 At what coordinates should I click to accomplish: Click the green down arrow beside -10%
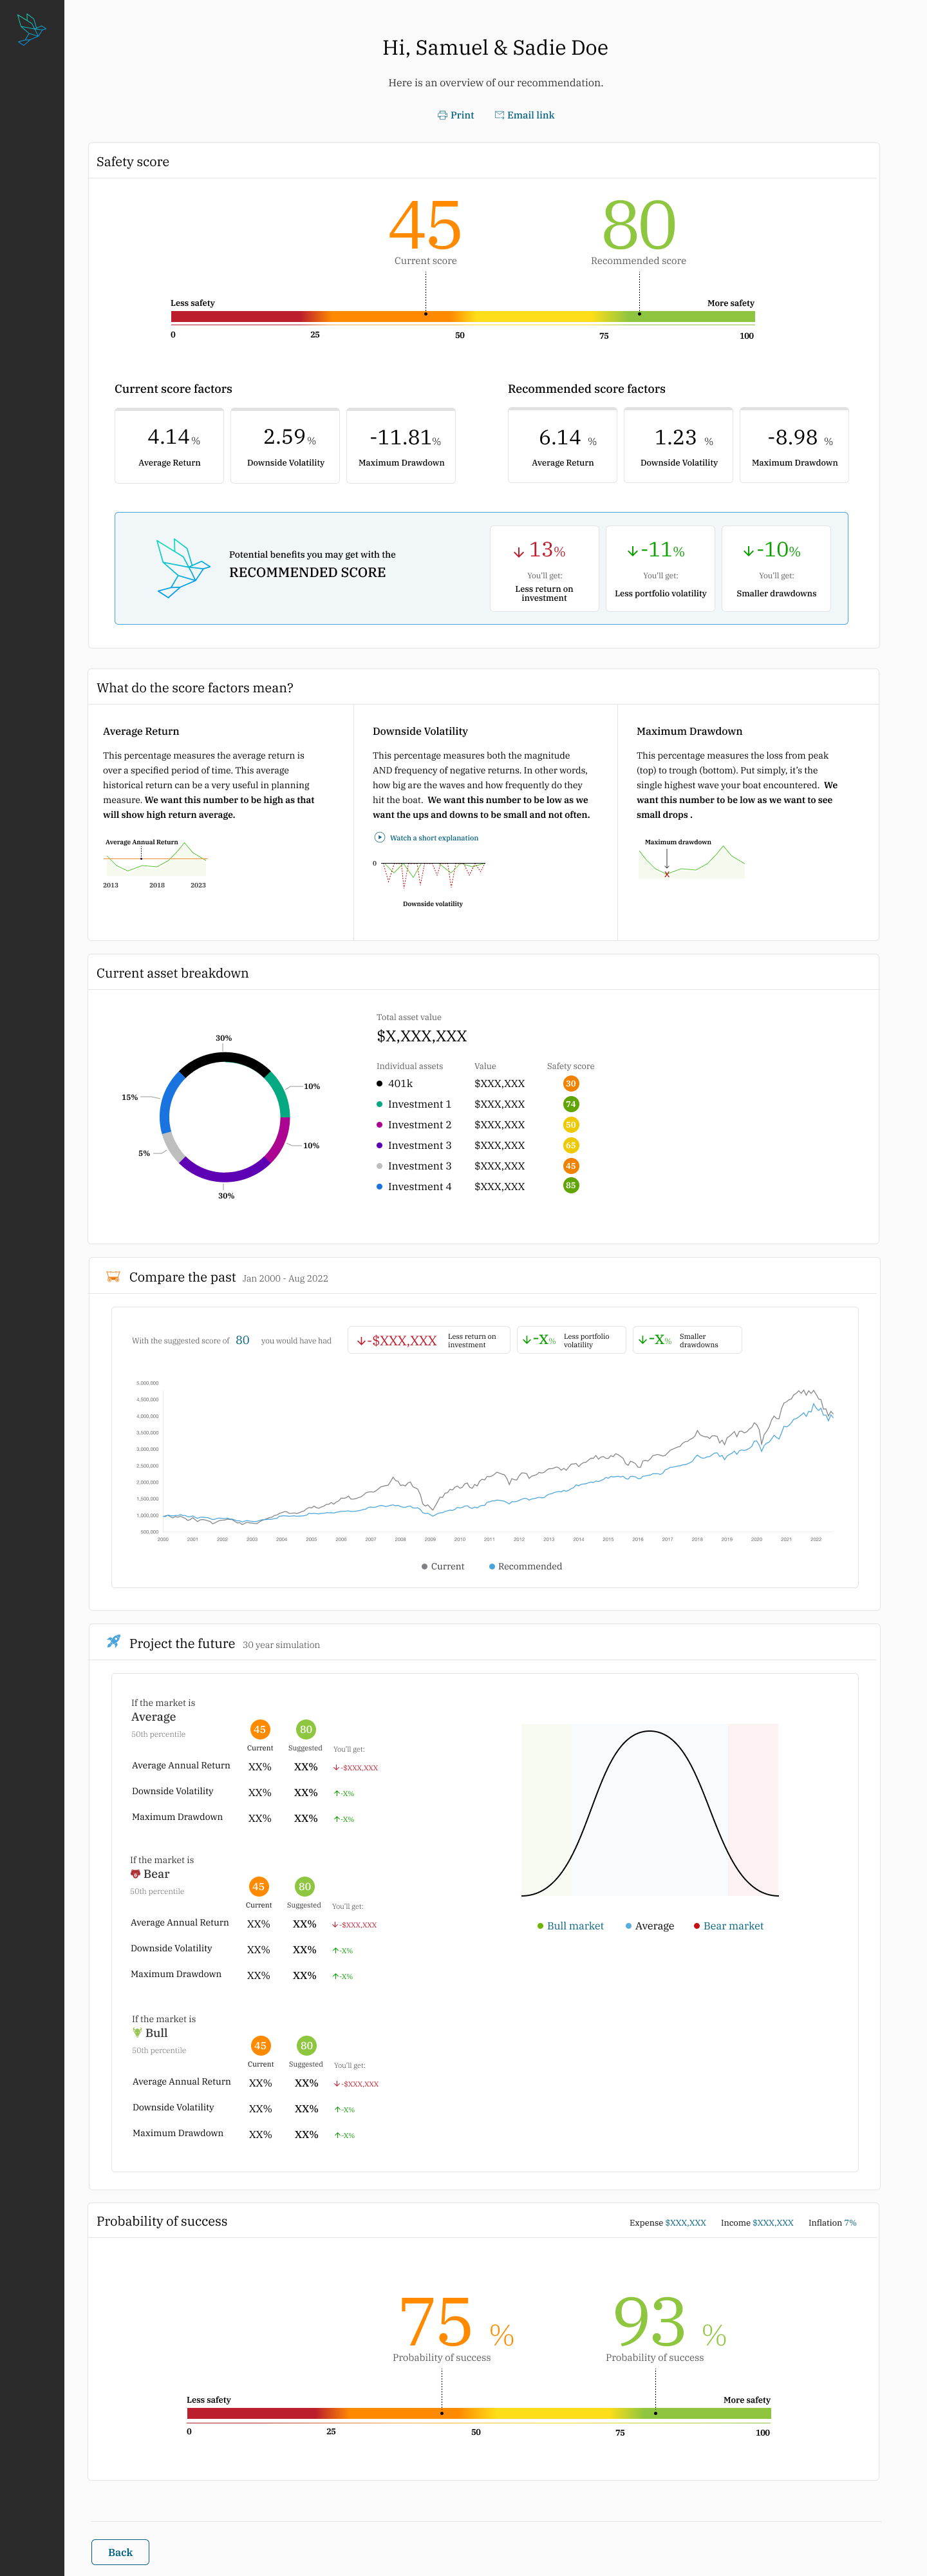click(749, 552)
